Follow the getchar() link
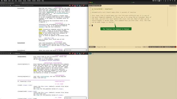 point(42,27)
